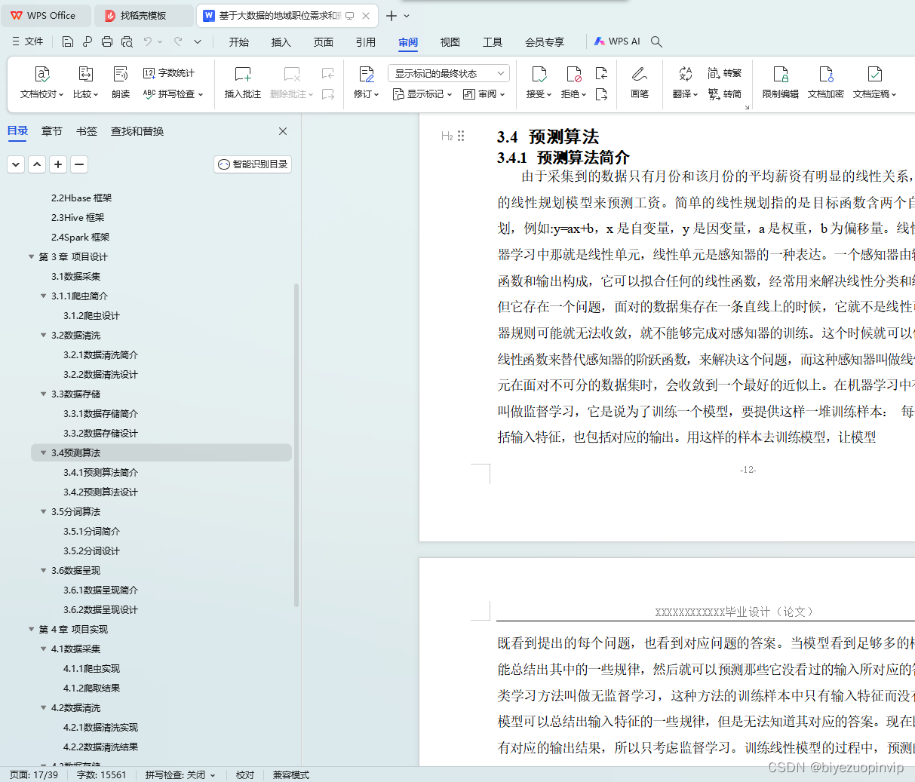Click the plus button in outline toolbar
Screen dimensions: 915x782
point(58,164)
